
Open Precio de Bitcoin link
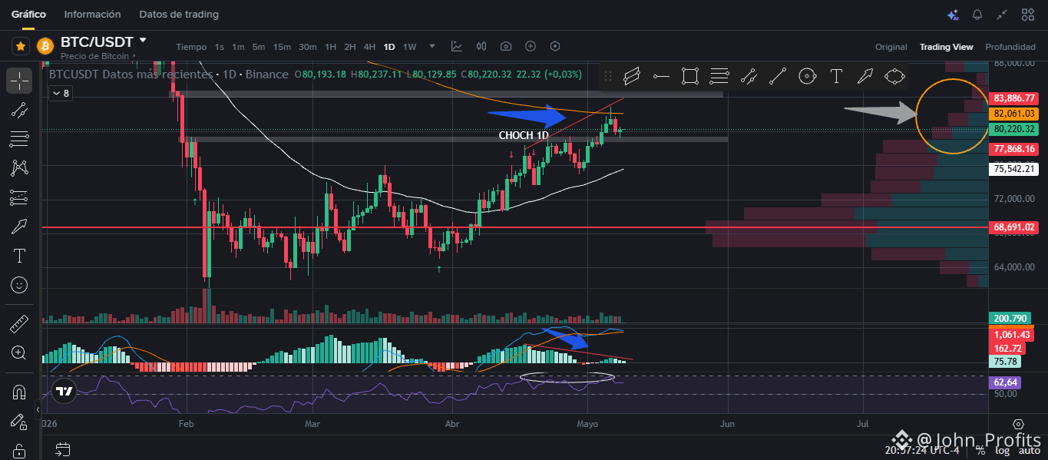pyautogui.click(x=98, y=56)
